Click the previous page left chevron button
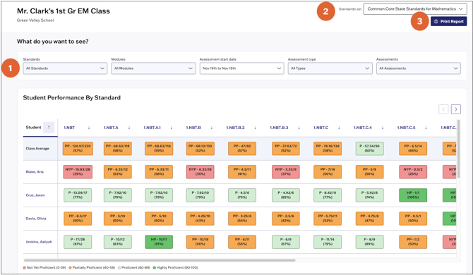 [x=443, y=109]
